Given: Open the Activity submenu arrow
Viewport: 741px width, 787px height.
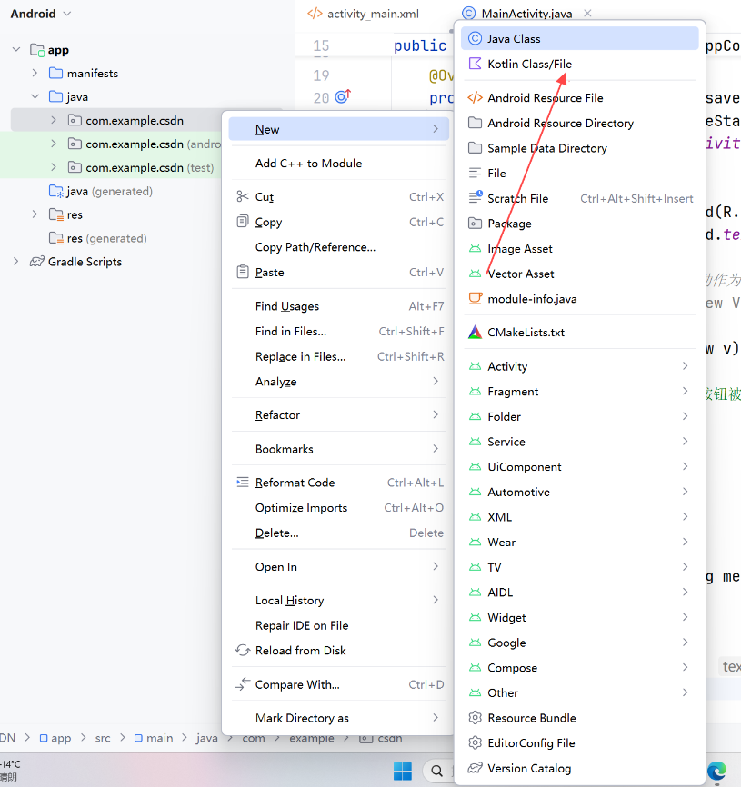Looking at the screenshot, I should (686, 366).
